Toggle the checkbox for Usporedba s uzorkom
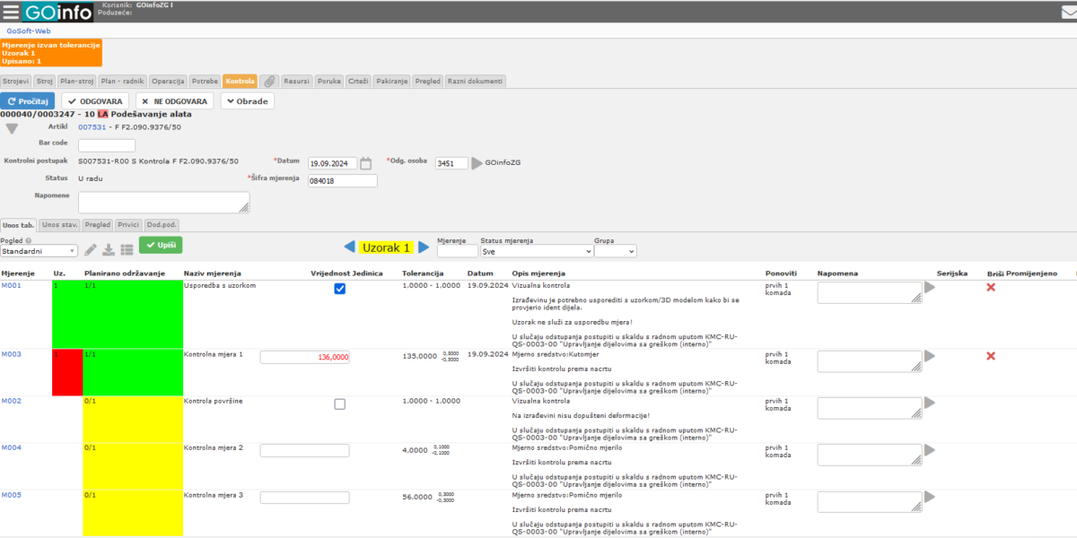This screenshot has height=538, width=1077. click(x=339, y=289)
